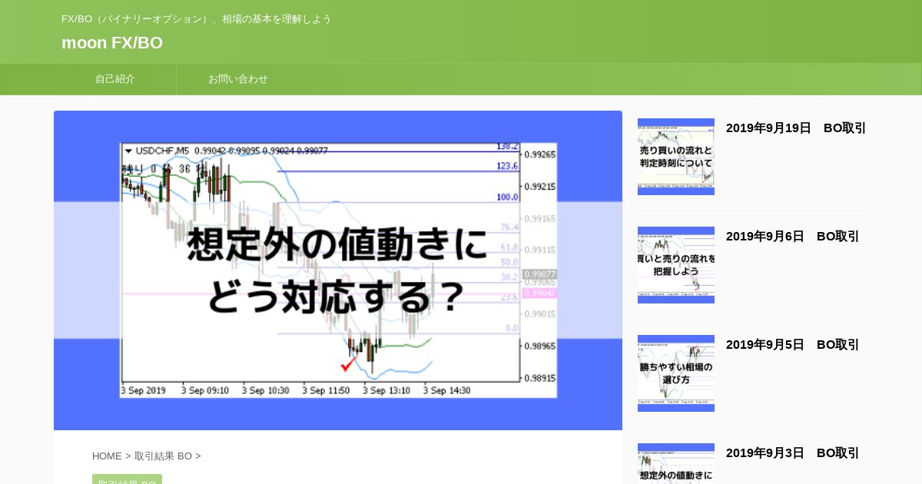Screen dimensions: 922x484
Task: Open 2019年9月5日 BO取引 post link
Action: coord(793,345)
